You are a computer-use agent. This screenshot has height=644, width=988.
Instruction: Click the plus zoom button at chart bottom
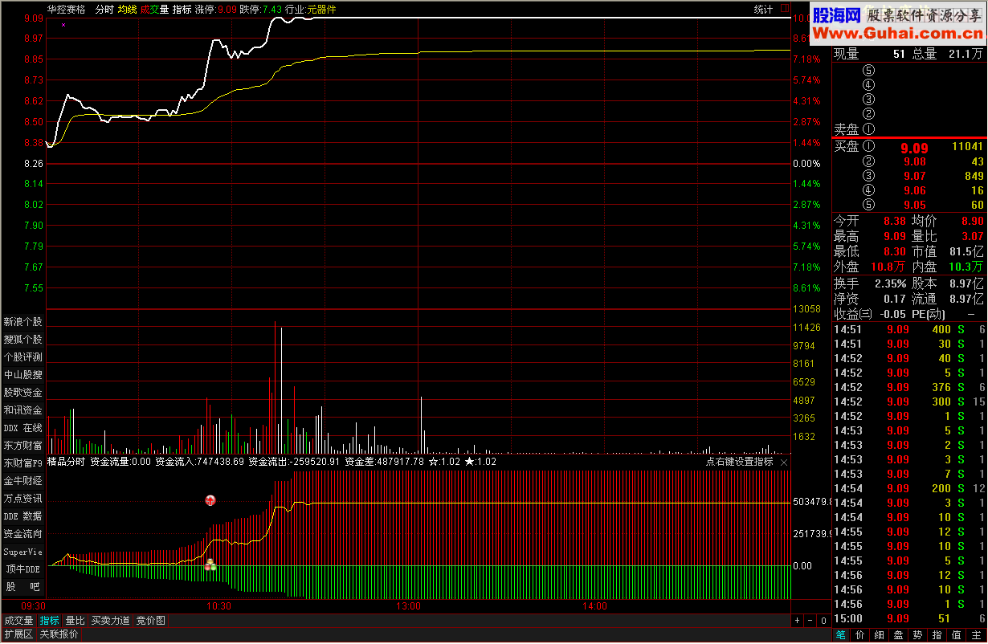click(x=797, y=621)
